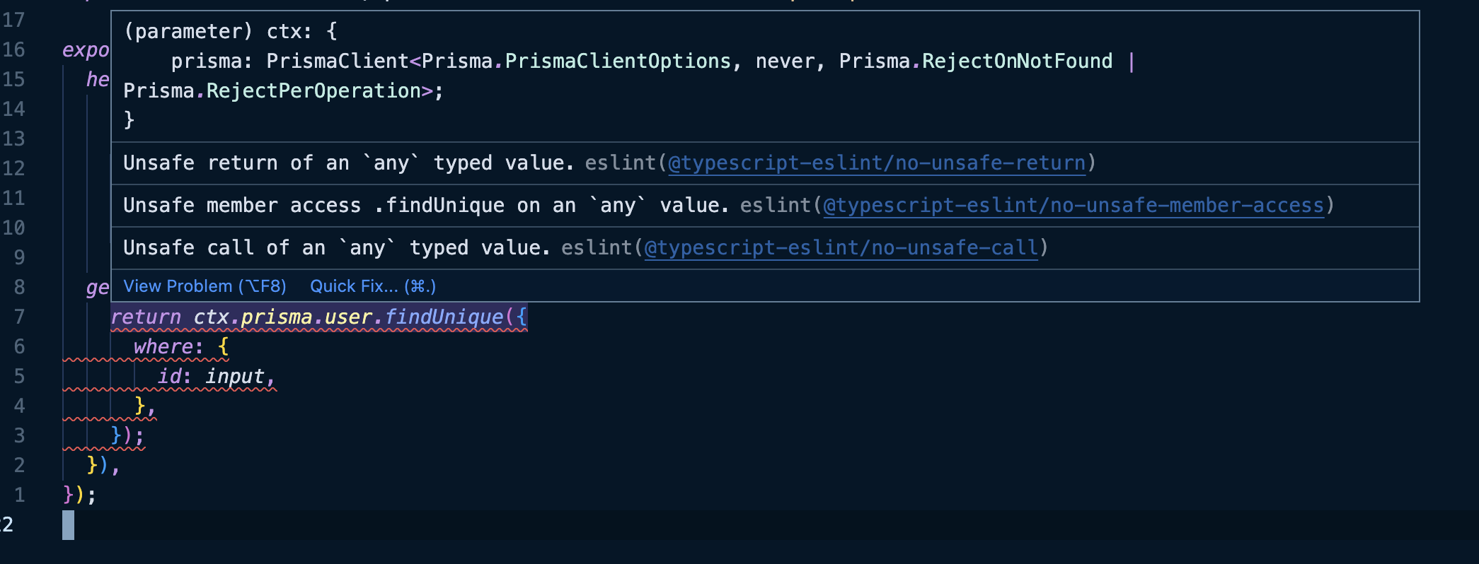Click the underlined error on line 7
The height and width of the screenshot is (564, 1479).
(318, 316)
